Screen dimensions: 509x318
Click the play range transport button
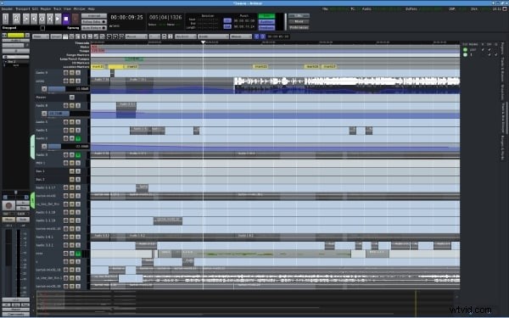(50, 19)
